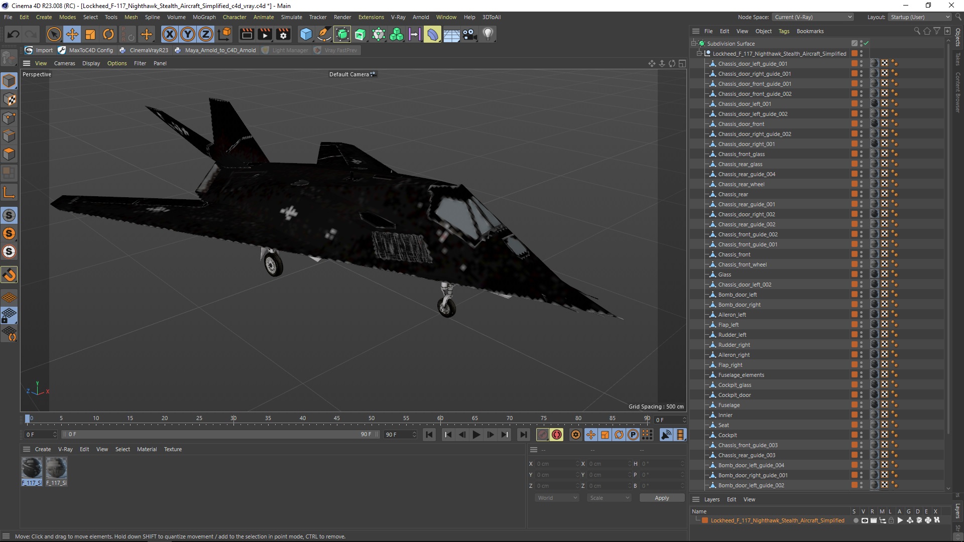
Task: Select Cockpit_glass object in tree
Action: point(735,385)
